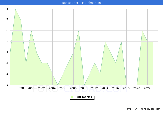Click the 1 value on y-axis

pos(7,85)
